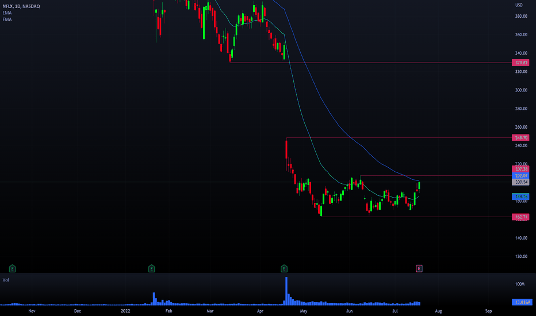Click the latest green candle at 200.54
This screenshot has height=316, width=536.
pos(419,186)
